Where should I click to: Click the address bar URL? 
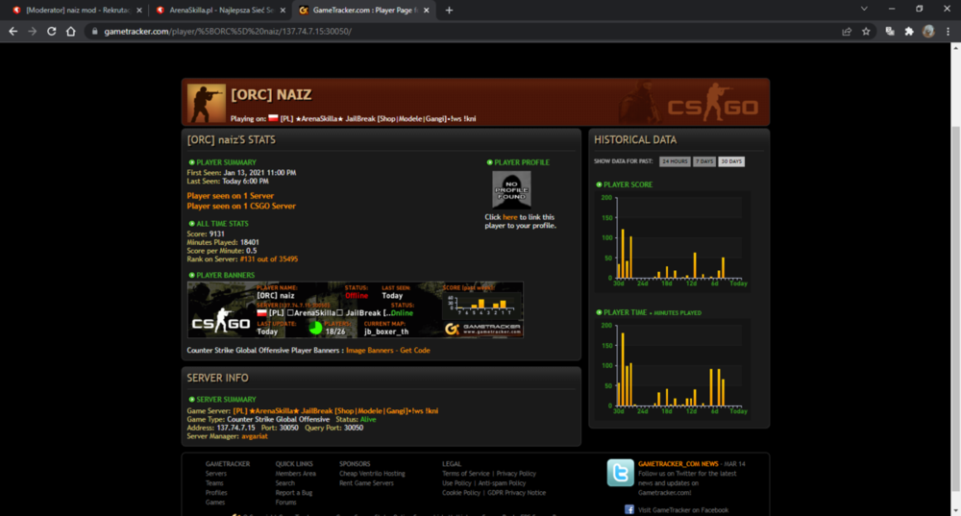coord(228,32)
